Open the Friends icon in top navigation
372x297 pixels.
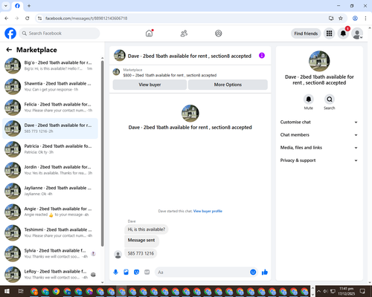(184, 33)
